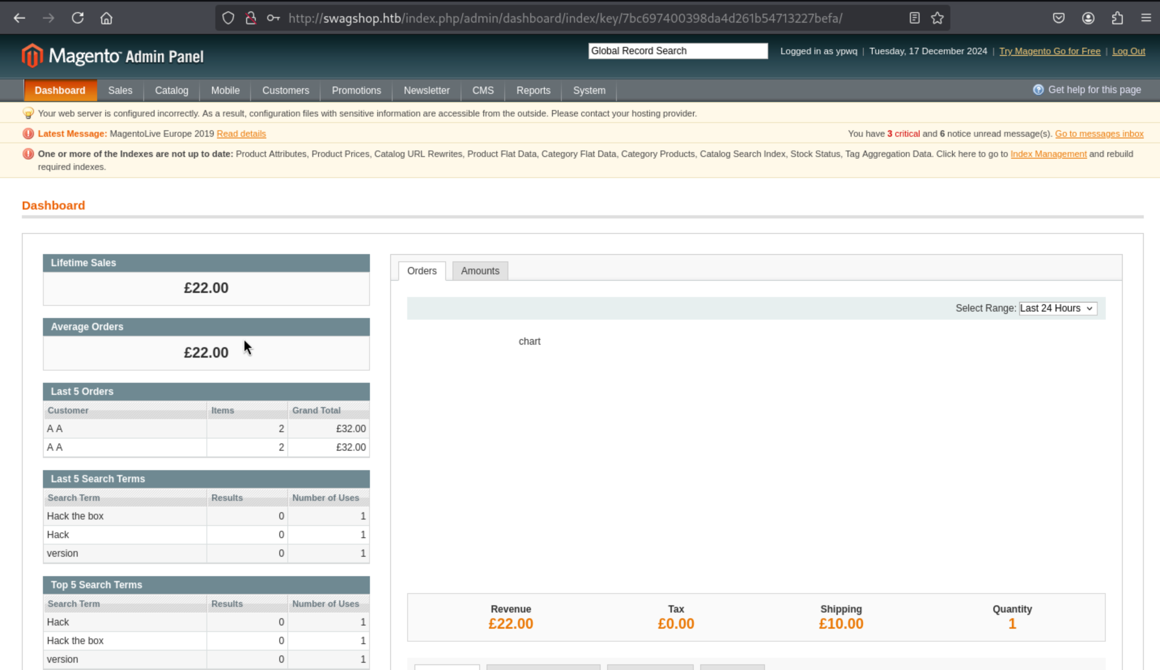Click the Magento logo icon
The height and width of the screenshot is (670, 1160).
coord(32,56)
